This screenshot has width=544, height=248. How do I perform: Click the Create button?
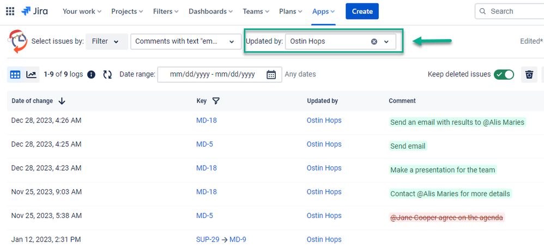coord(362,11)
